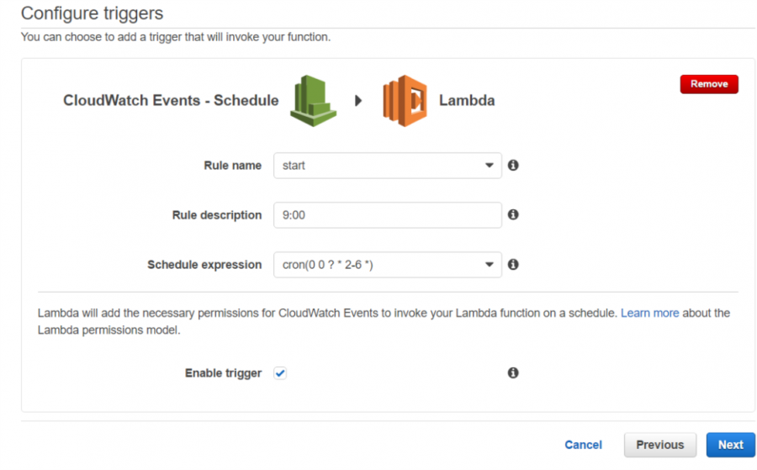This screenshot has width=757, height=470.
Task: Click the Enable trigger label
Action: 223,373
